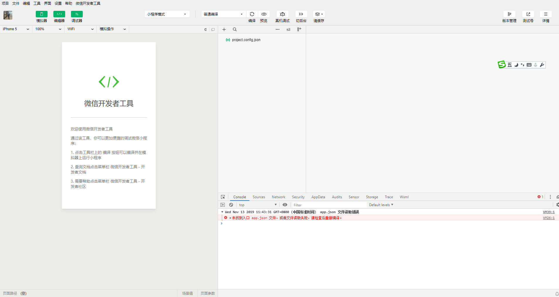
Task: Open the 100% zoom dropdown
Action: click(48, 29)
